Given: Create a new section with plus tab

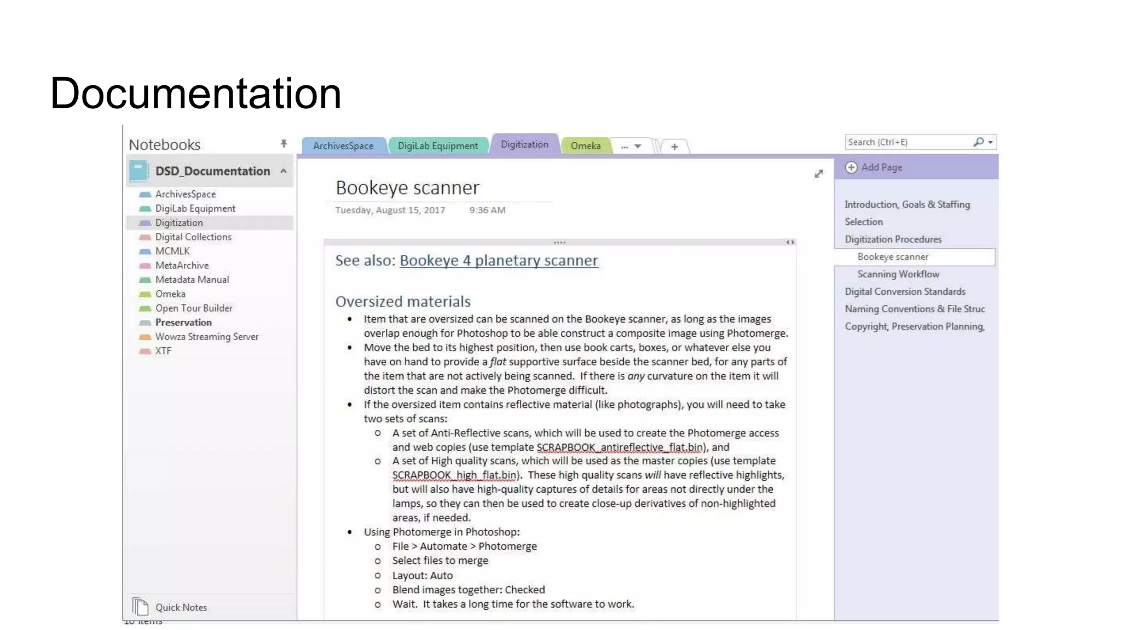Looking at the screenshot, I should tap(674, 147).
